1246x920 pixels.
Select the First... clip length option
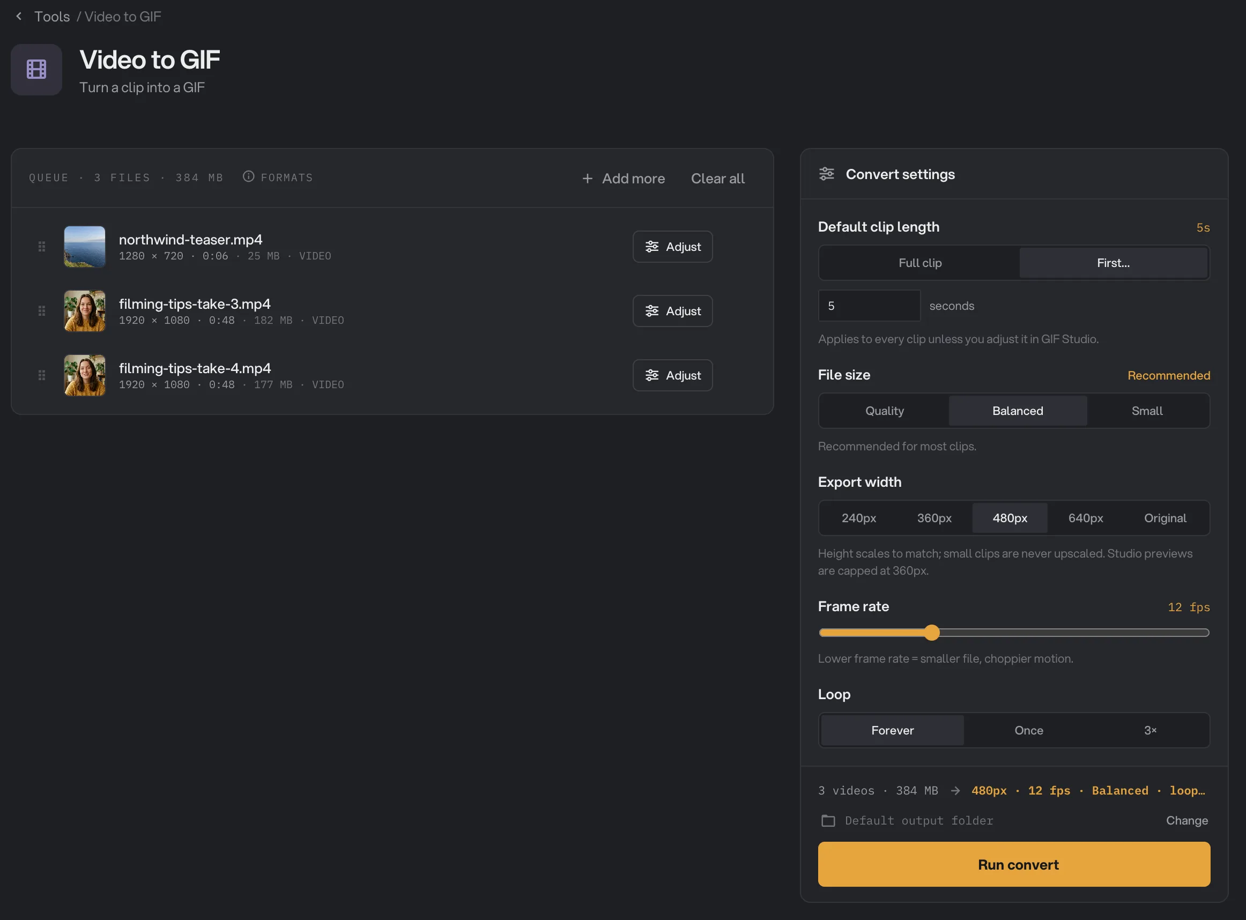[1114, 263]
